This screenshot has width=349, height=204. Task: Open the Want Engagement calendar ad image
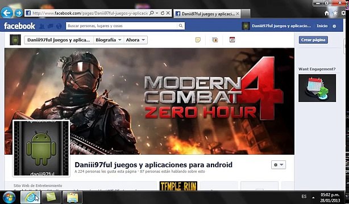(317, 88)
